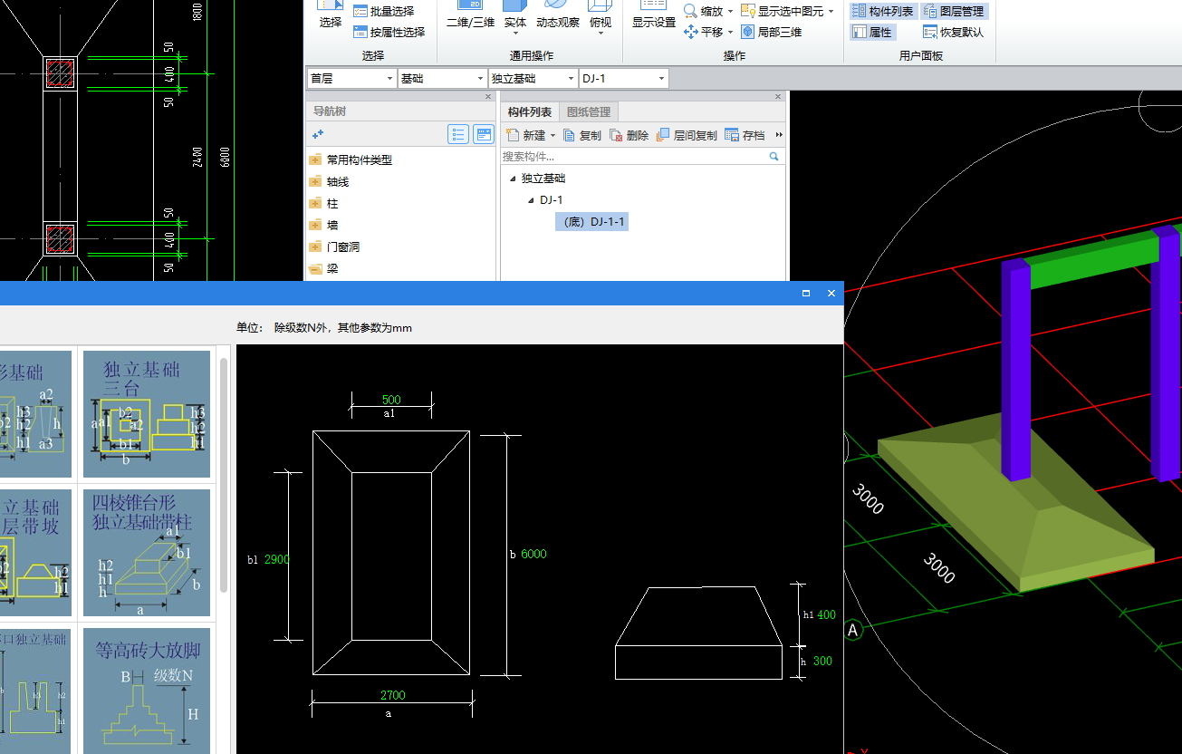Edit the h1 value 400

826,614
